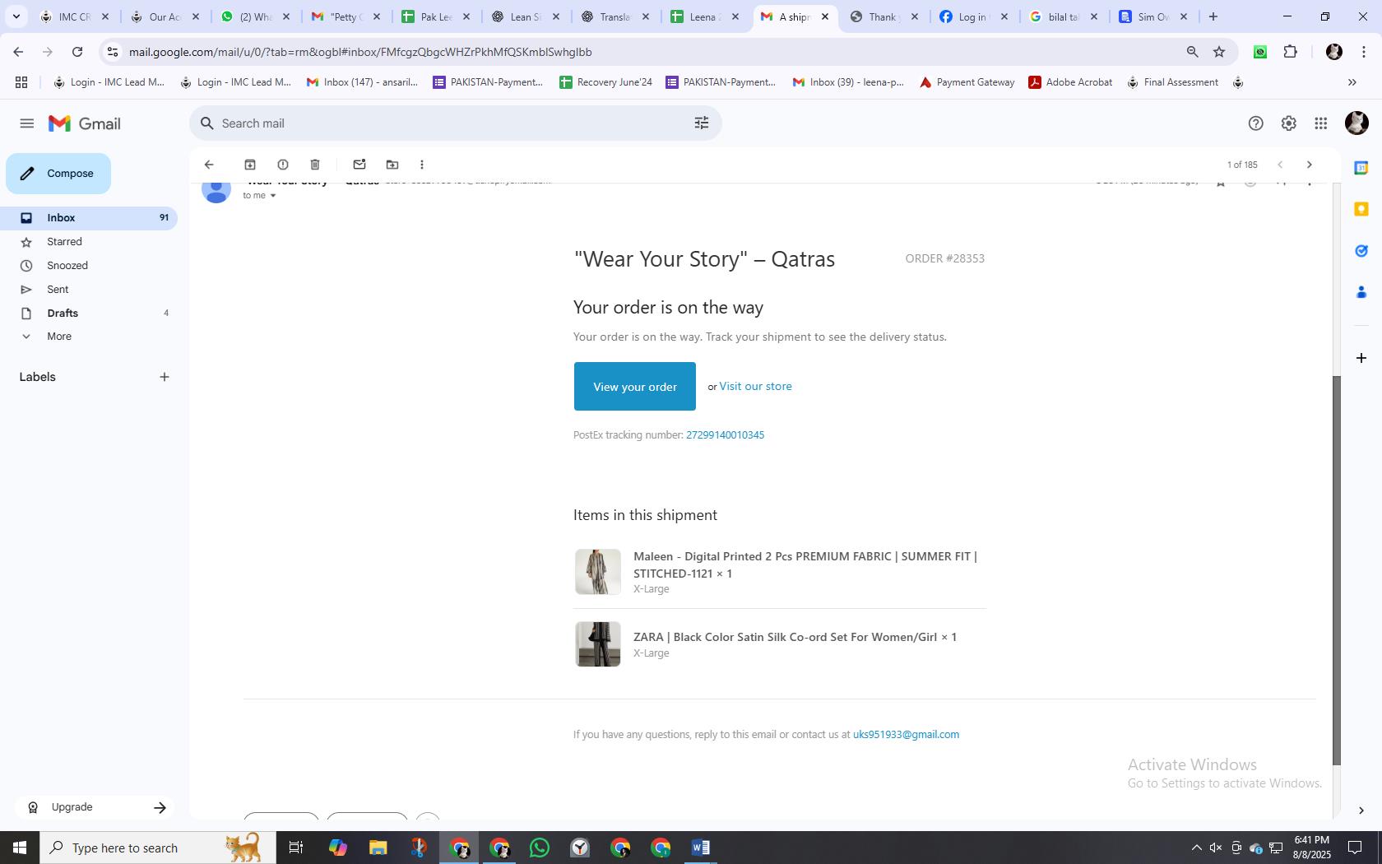Open Google Keep side panel
This screenshot has width=1382, height=864.
tap(1361, 209)
